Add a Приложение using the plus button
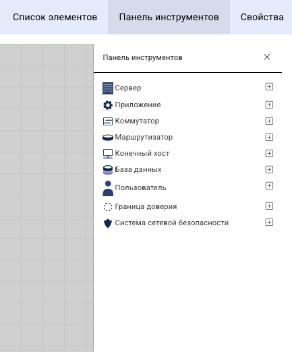Viewport: 292px width, 352px height. [269, 105]
